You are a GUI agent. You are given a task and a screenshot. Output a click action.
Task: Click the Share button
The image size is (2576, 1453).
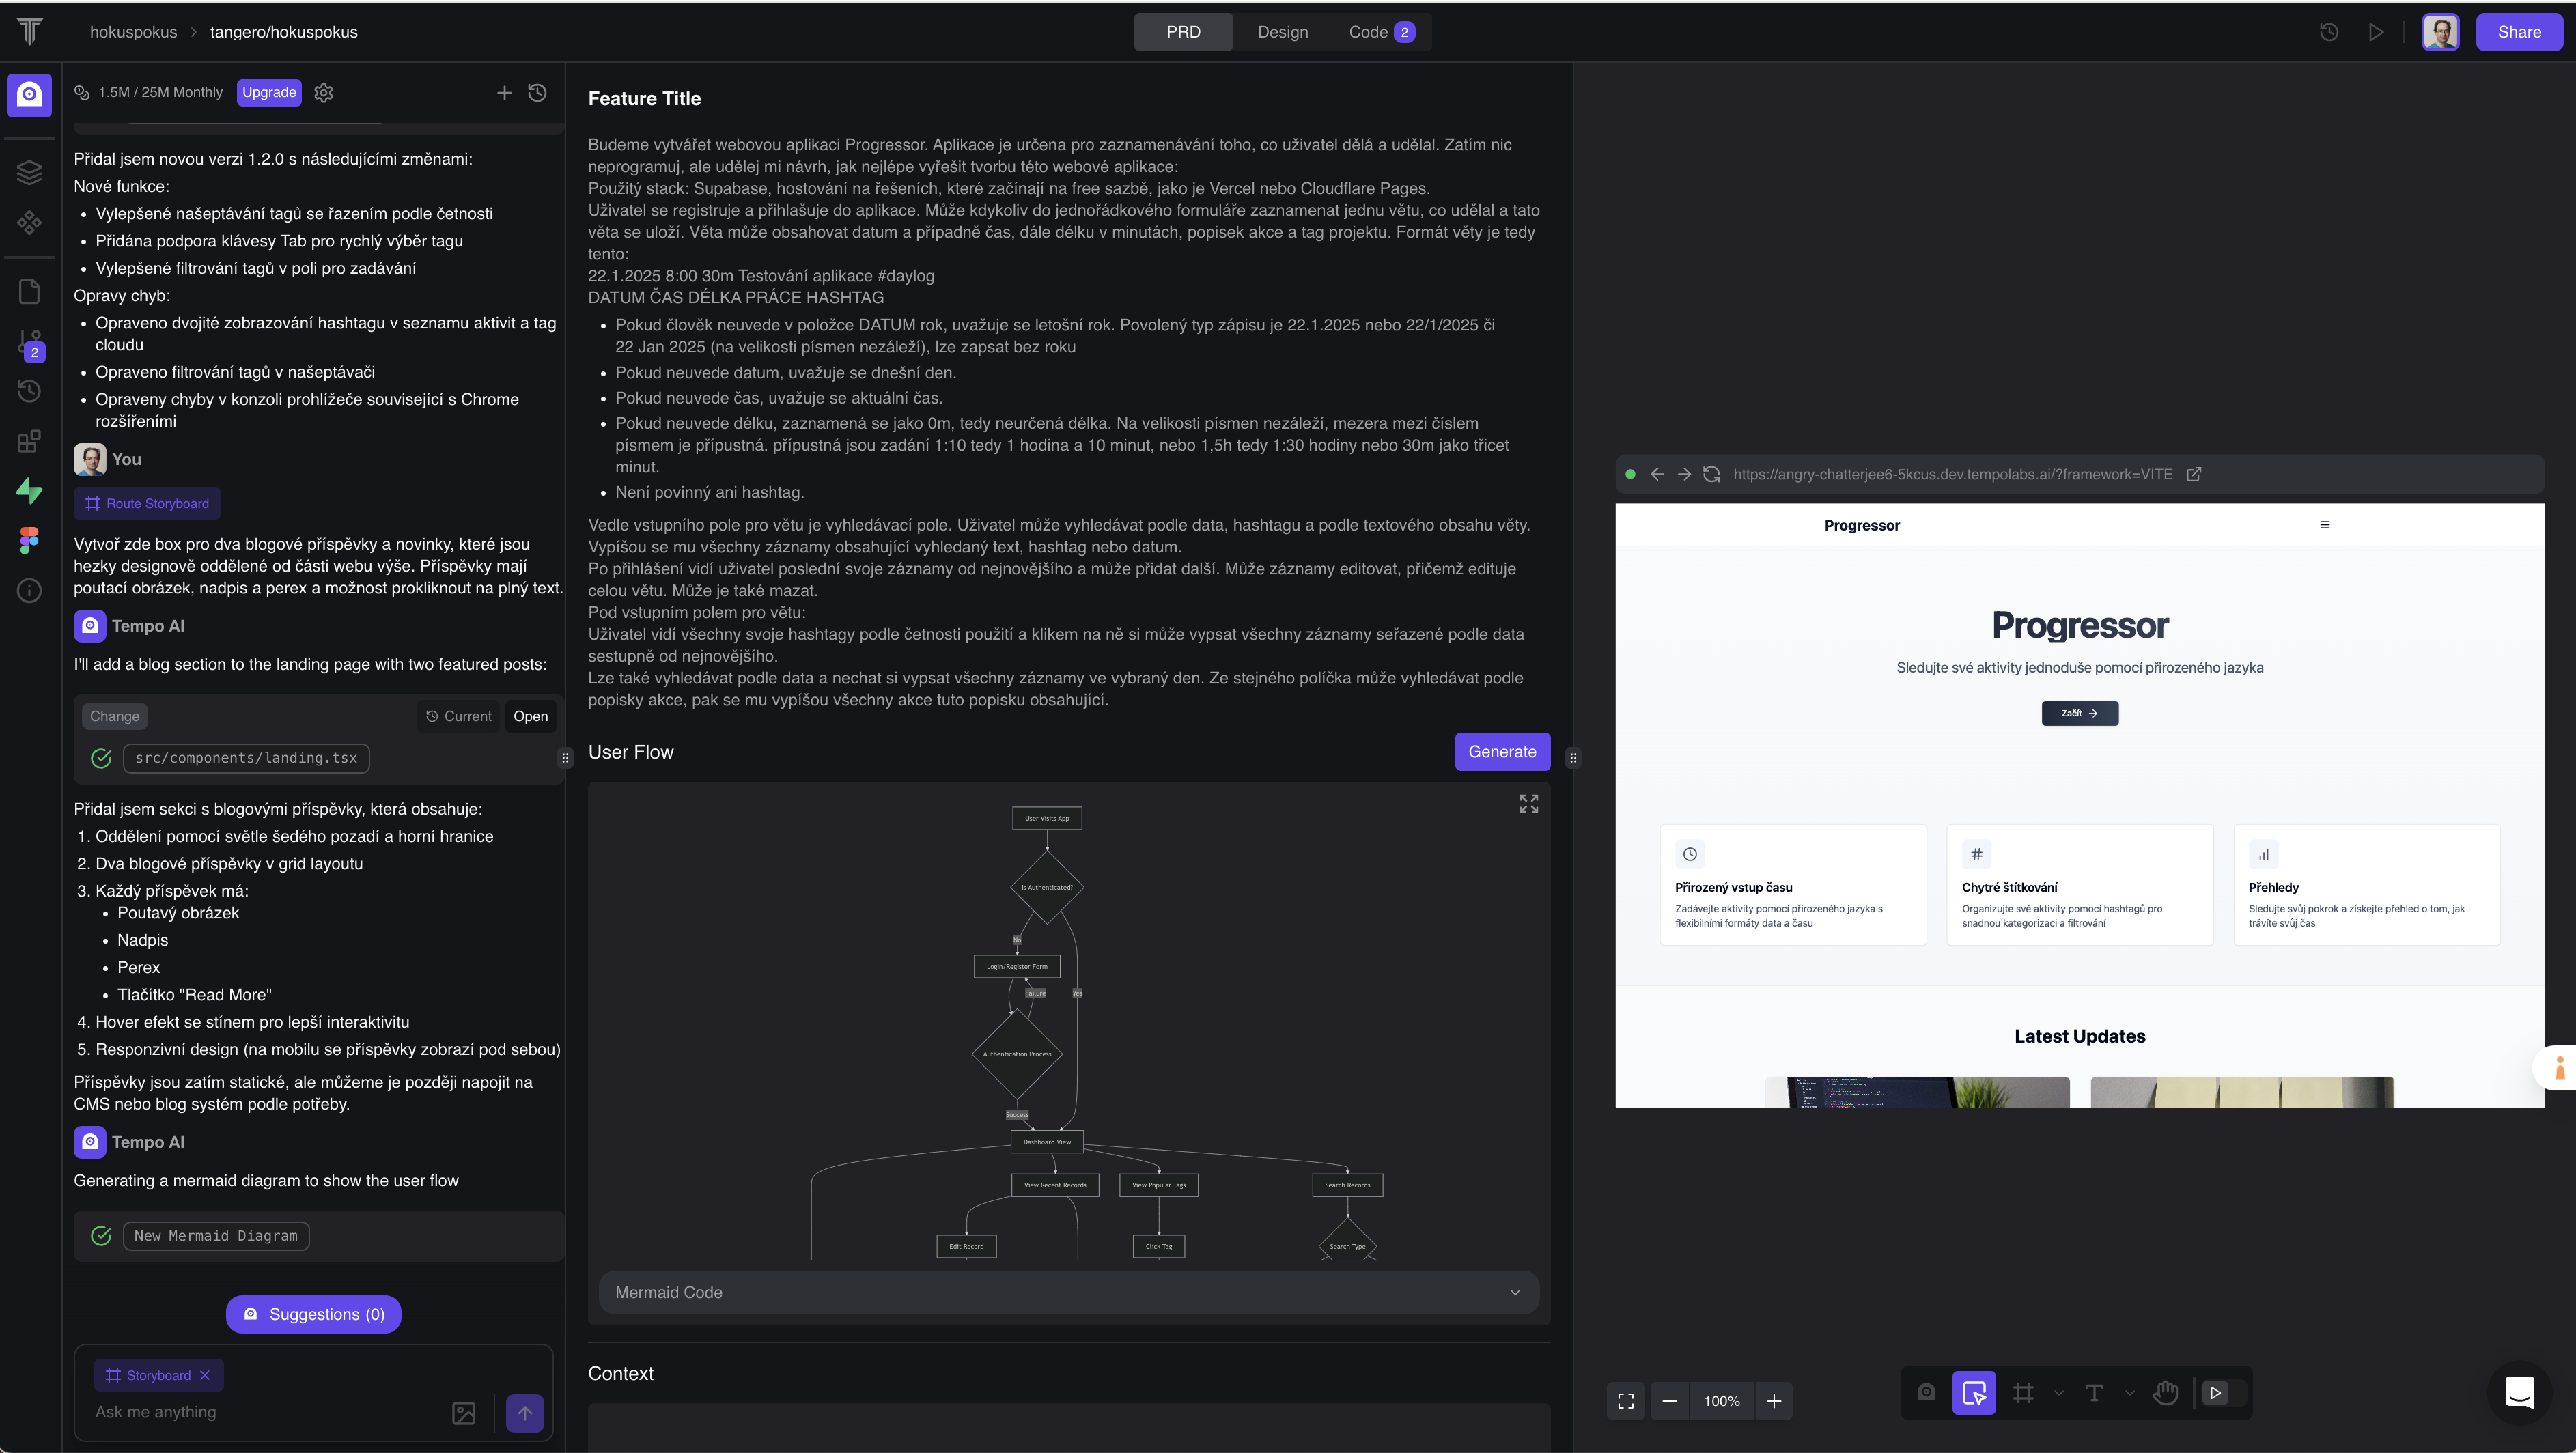click(x=2518, y=32)
